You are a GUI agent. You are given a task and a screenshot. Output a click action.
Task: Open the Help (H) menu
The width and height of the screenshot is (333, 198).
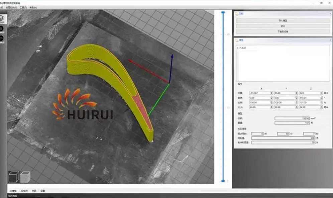click(x=33, y=7)
